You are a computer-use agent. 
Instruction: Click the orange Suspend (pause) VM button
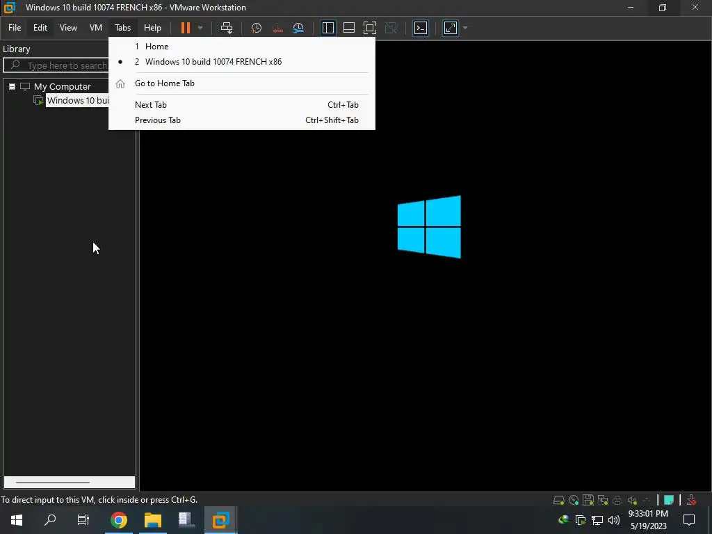click(x=185, y=28)
